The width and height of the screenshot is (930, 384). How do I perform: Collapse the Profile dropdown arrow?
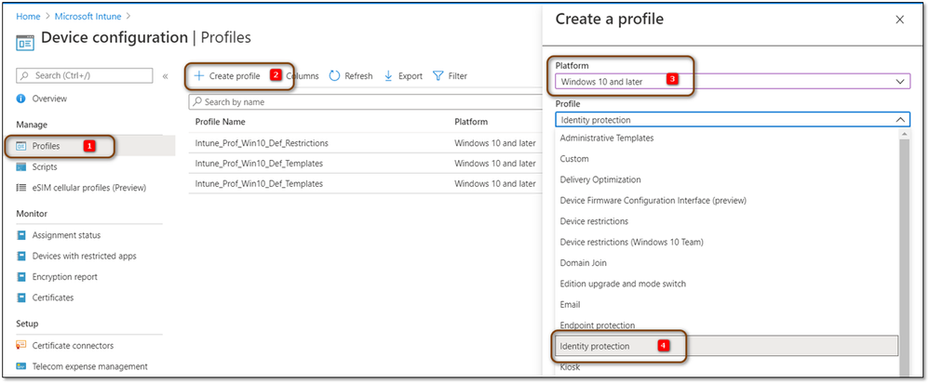pyautogui.click(x=900, y=120)
